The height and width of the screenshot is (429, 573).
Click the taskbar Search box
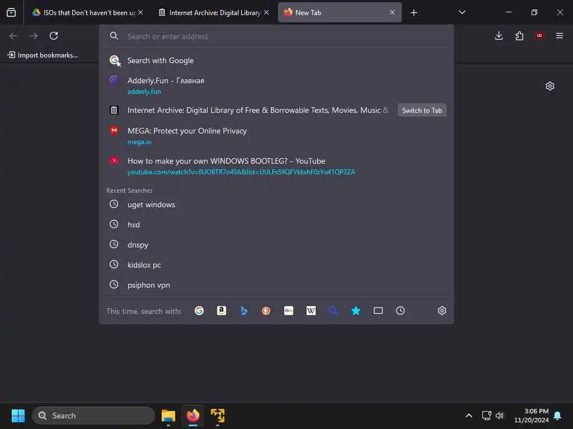93,416
